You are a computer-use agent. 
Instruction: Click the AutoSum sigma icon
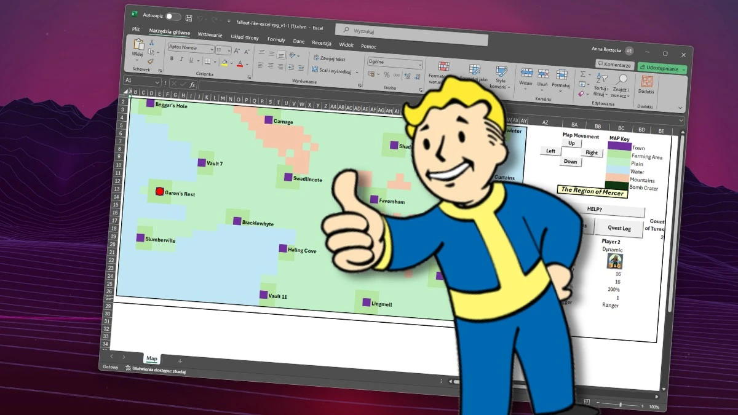click(x=583, y=73)
